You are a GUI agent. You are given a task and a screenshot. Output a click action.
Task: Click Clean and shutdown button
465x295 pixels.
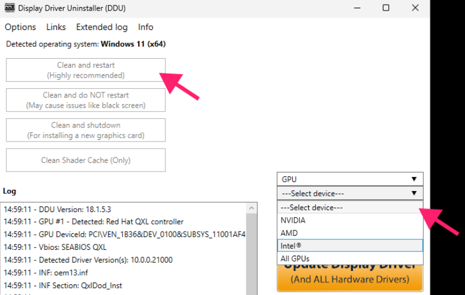[86, 130]
